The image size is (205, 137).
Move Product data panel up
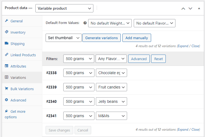coord(183,8)
